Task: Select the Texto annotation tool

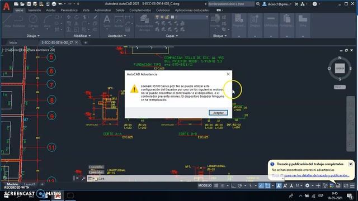Action: click(107, 21)
